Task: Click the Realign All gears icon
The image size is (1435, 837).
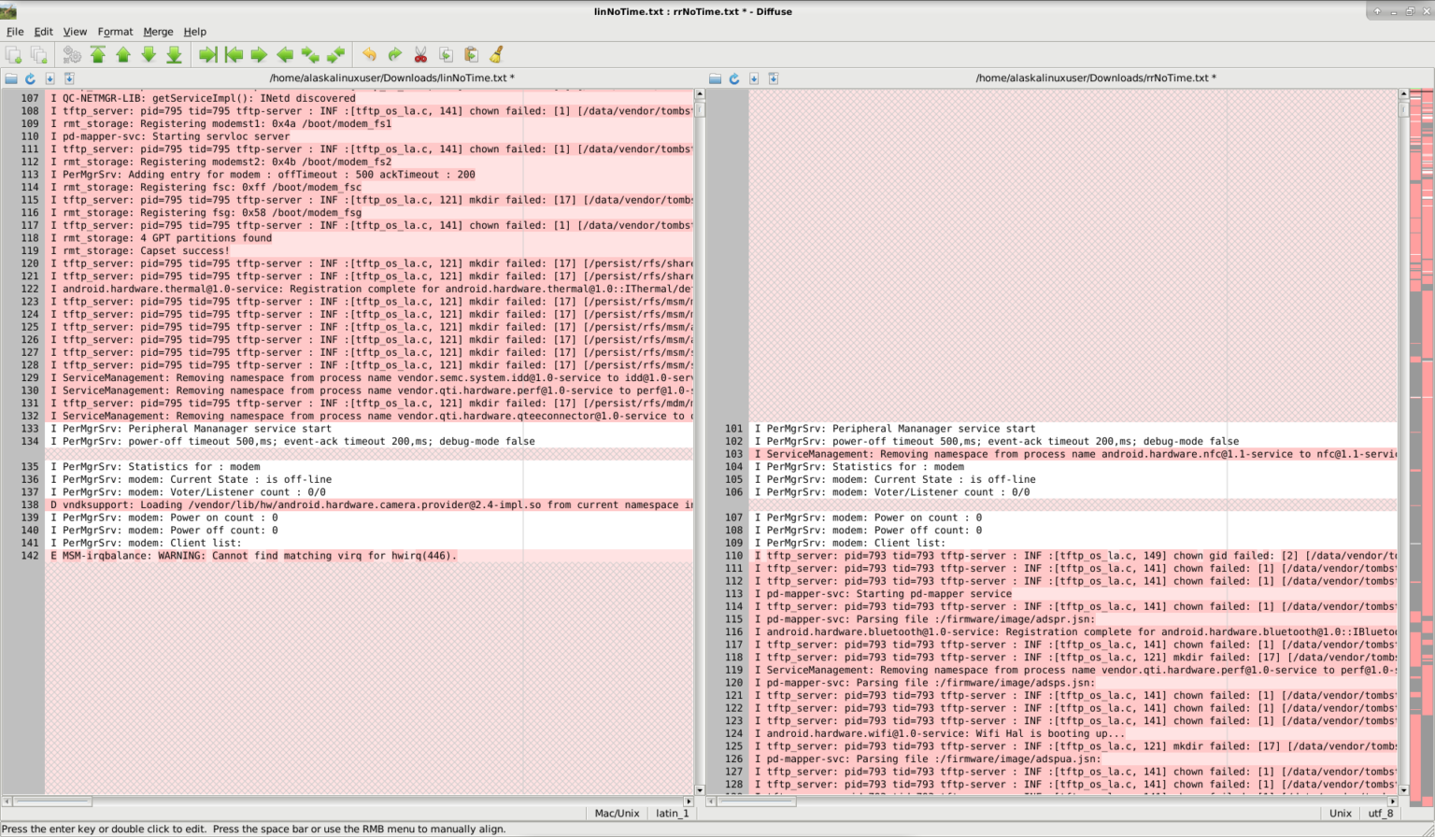Action: point(72,55)
